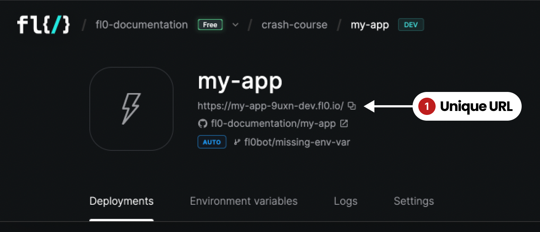Go to crash-course in the breadcrumb
The width and height of the screenshot is (540, 232).
click(294, 25)
